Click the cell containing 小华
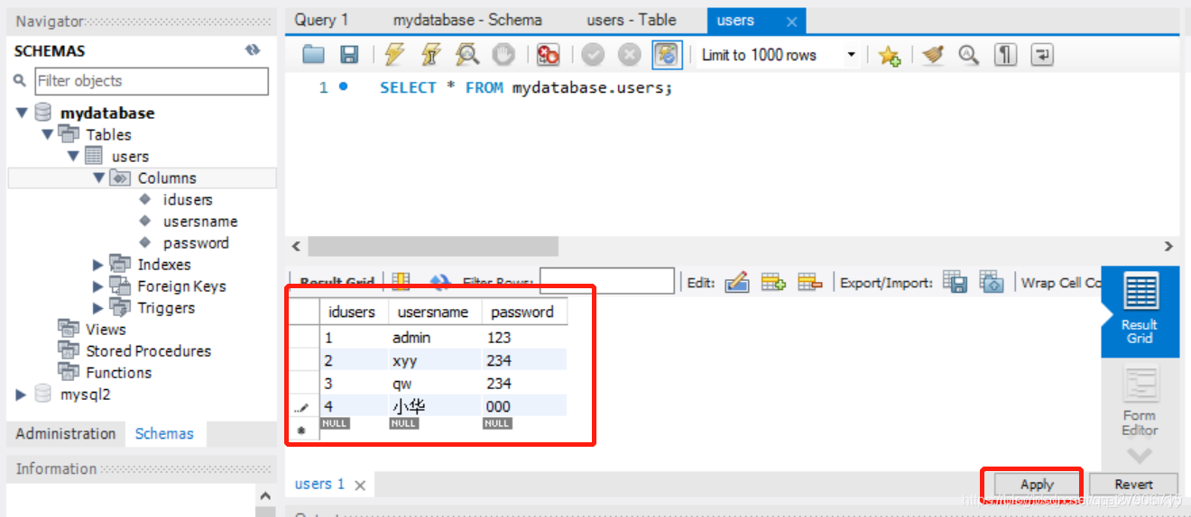This screenshot has width=1191, height=517. (x=434, y=406)
